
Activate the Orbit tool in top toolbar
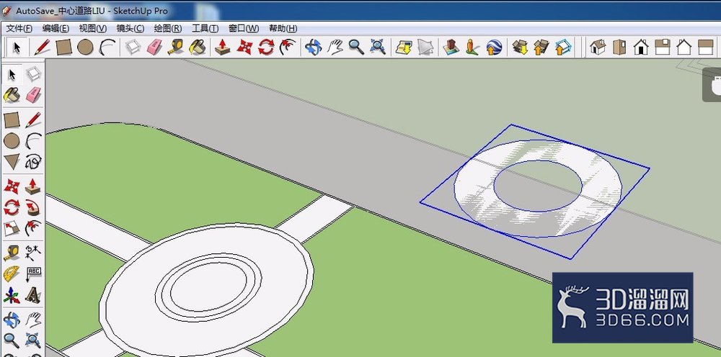point(313,47)
